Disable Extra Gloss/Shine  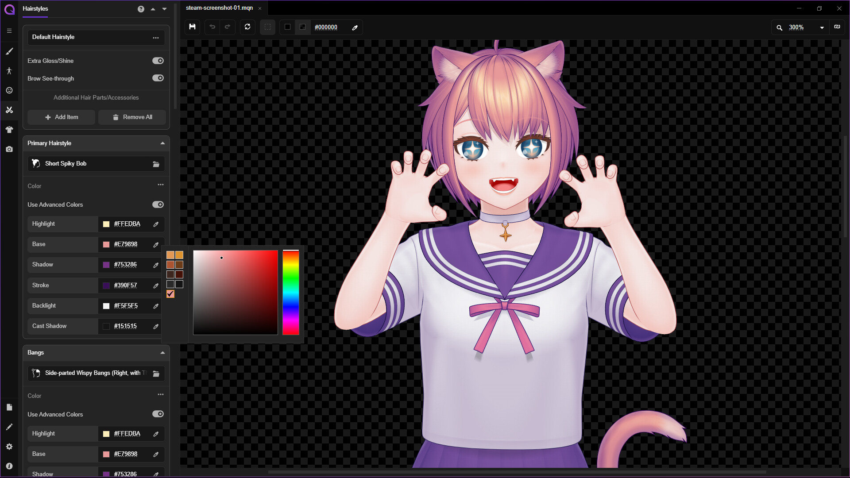click(158, 61)
